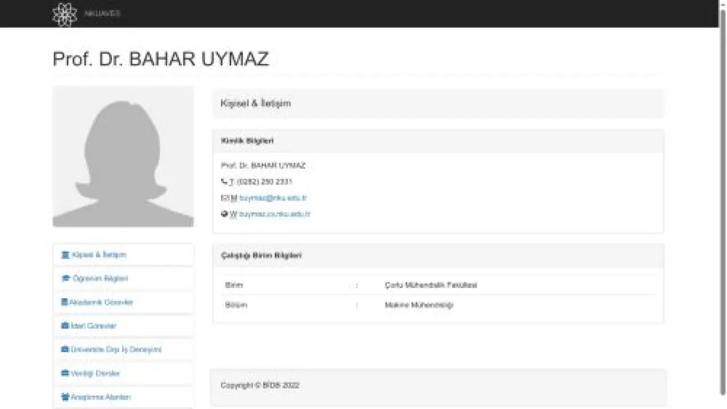
Task: Click the people icon beside Araştırma Alanları
Action: pyautogui.click(x=65, y=397)
